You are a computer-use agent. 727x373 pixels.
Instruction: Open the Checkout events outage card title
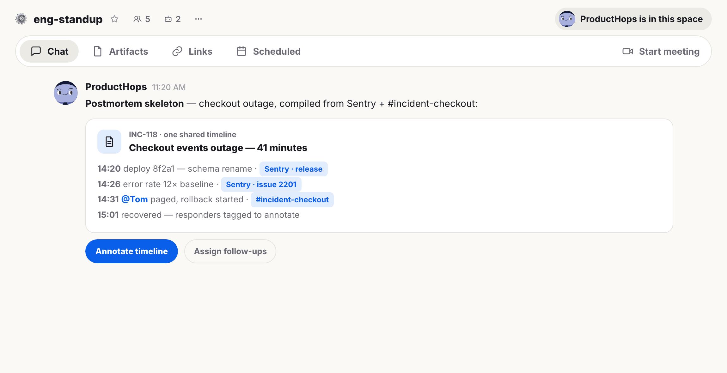point(218,148)
